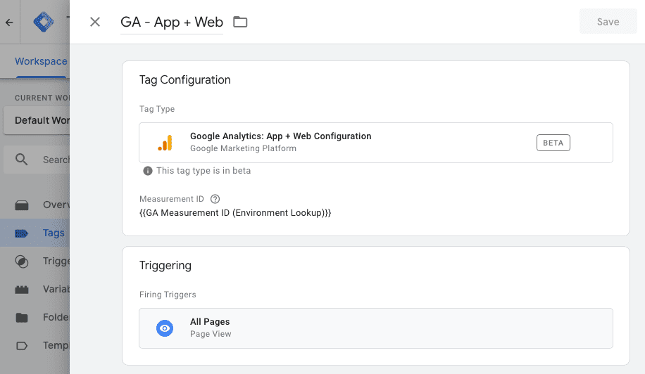
Task: Click the Triggering section heading
Action: pyautogui.click(x=165, y=266)
